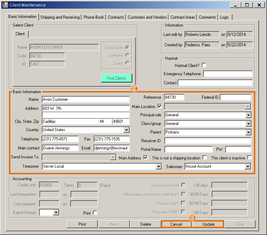Click the Telephone field
267x235 pixels.
(x=60, y=139)
